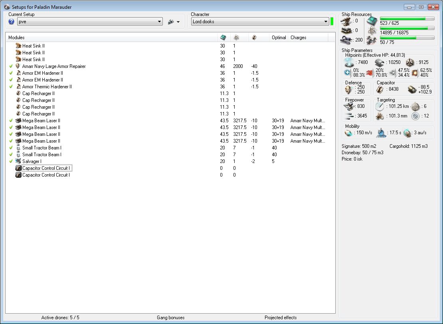Select the Salvager I module row
443x324 pixels.
pos(170,161)
